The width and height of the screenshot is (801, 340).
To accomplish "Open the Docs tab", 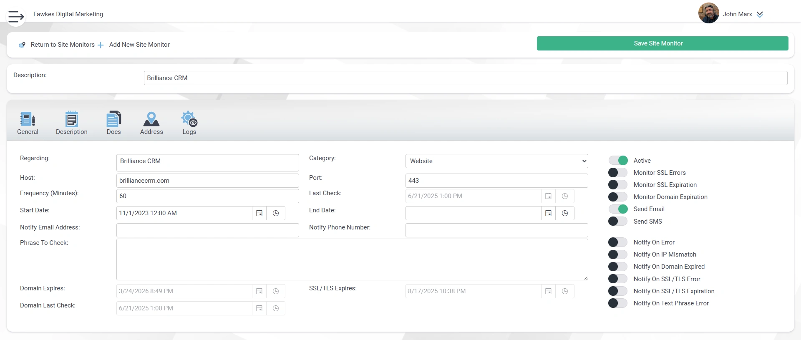I will [113, 123].
